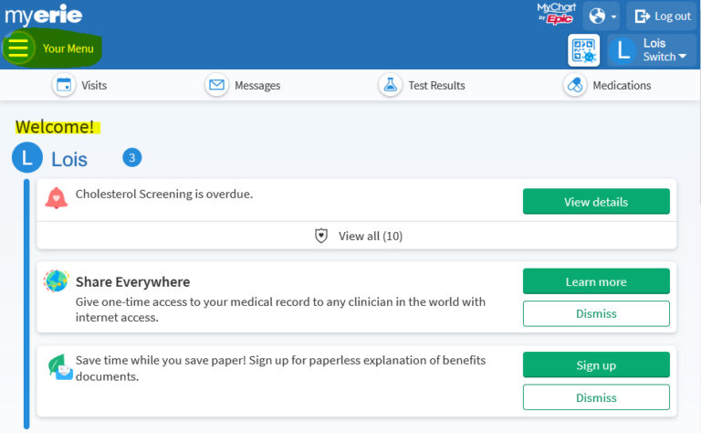
Task: Go to the Messages tab
Action: click(243, 85)
